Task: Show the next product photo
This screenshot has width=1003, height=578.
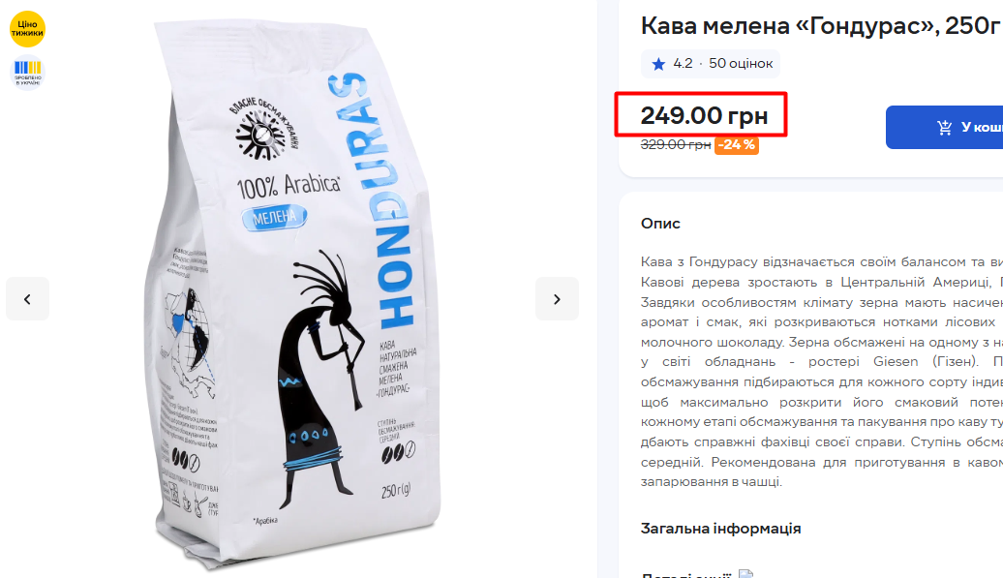Action: (x=557, y=298)
